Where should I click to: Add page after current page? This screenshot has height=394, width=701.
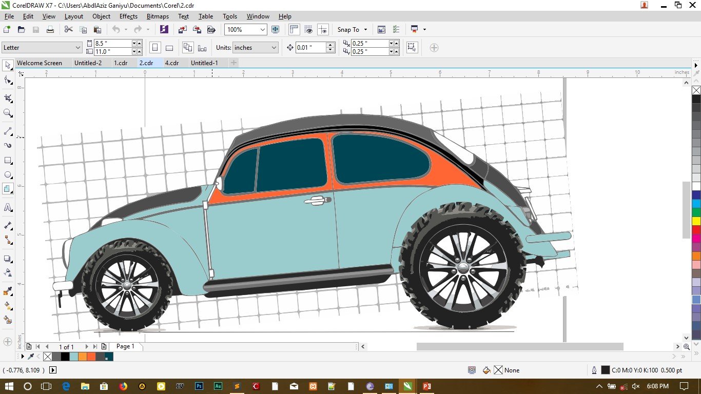point(104,347)
